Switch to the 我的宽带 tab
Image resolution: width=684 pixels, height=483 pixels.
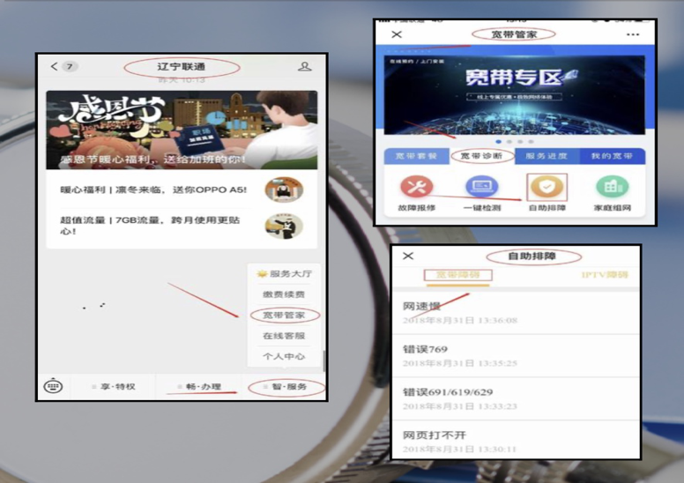(x=612, y=156)
